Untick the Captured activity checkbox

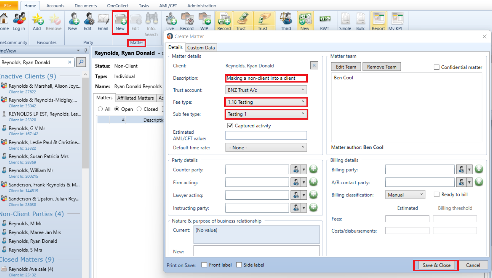pos(230,125)
